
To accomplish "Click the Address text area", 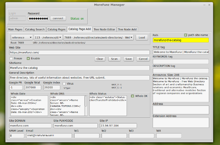I will [x=181, y=110].
